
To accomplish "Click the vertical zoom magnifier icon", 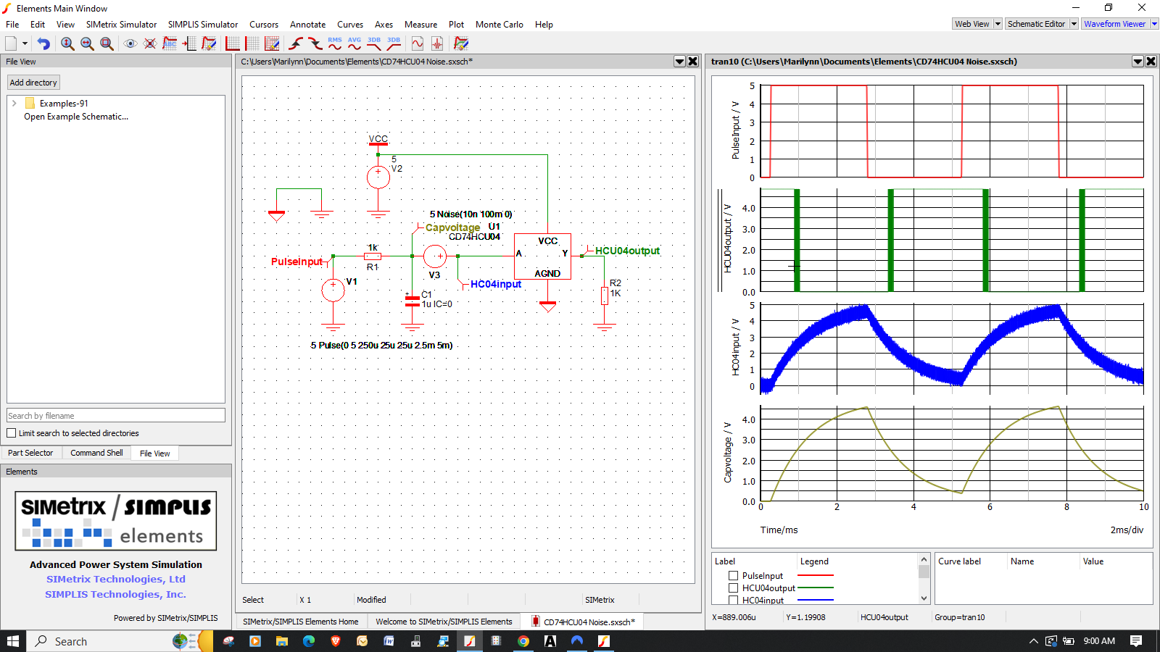I will click(x=67, y=43).
